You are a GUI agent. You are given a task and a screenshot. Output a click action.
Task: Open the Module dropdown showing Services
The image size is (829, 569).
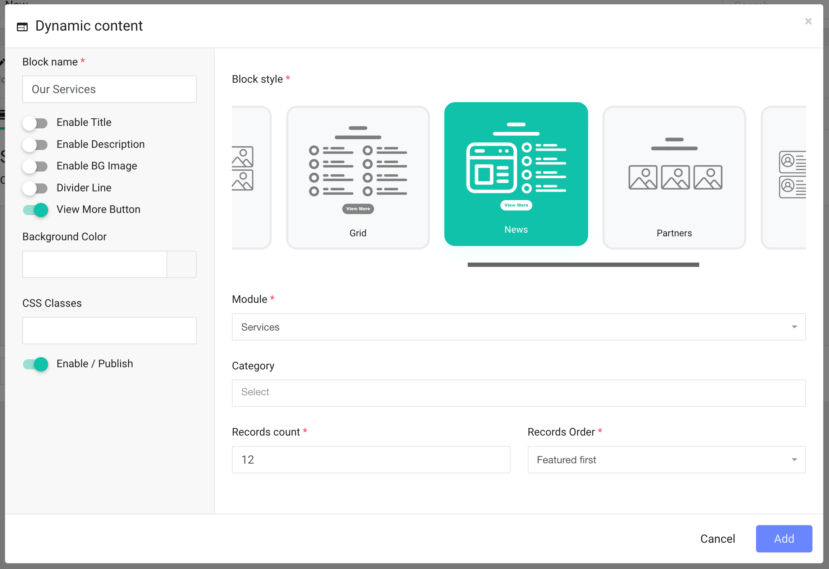click(x=518, y=327)
